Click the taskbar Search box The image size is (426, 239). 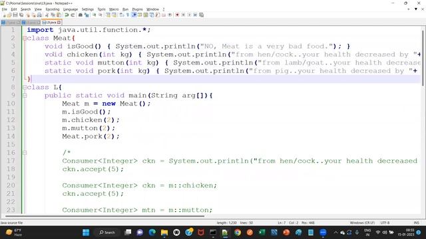coord(107,232)
